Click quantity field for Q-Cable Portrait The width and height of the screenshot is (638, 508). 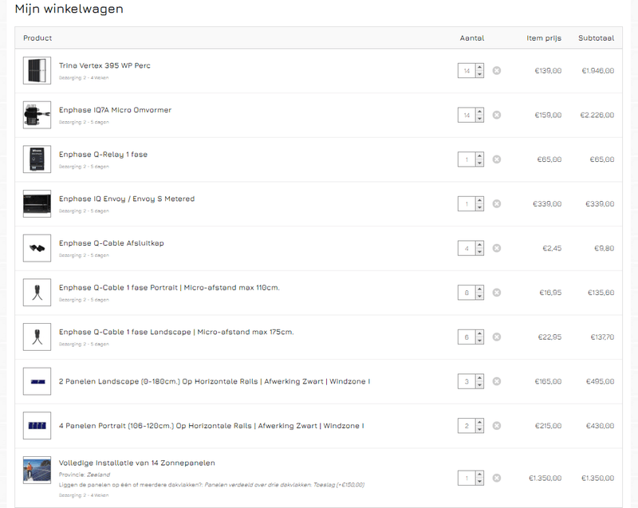[467, 293]
